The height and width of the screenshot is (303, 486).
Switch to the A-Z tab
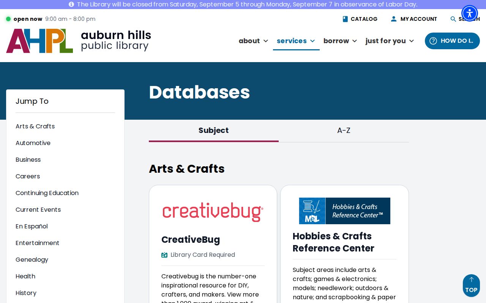[344, 131]
